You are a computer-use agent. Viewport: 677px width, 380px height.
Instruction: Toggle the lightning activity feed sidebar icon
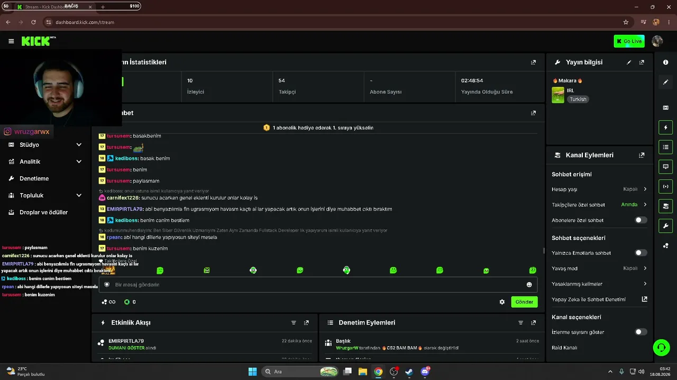tap(665, 127)
